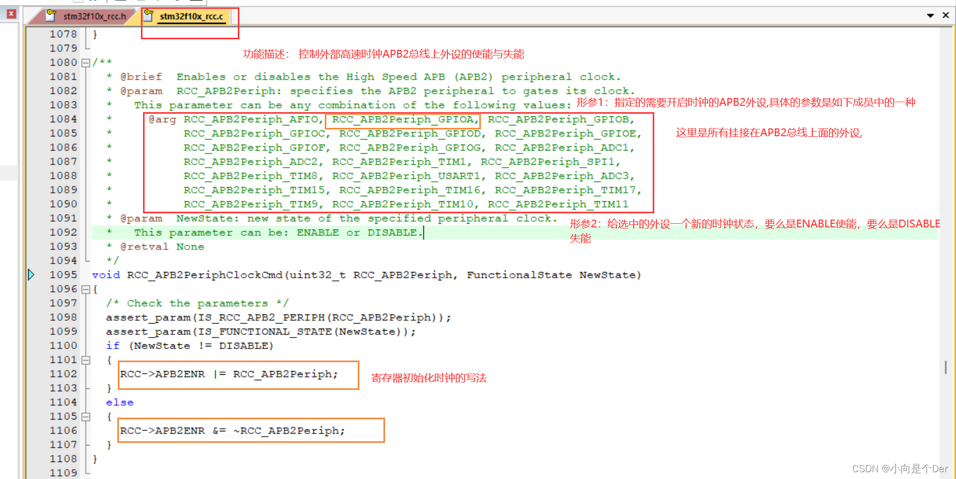
Task: Click the 'void' keyword at line 1095
Action: coord(106,275)
